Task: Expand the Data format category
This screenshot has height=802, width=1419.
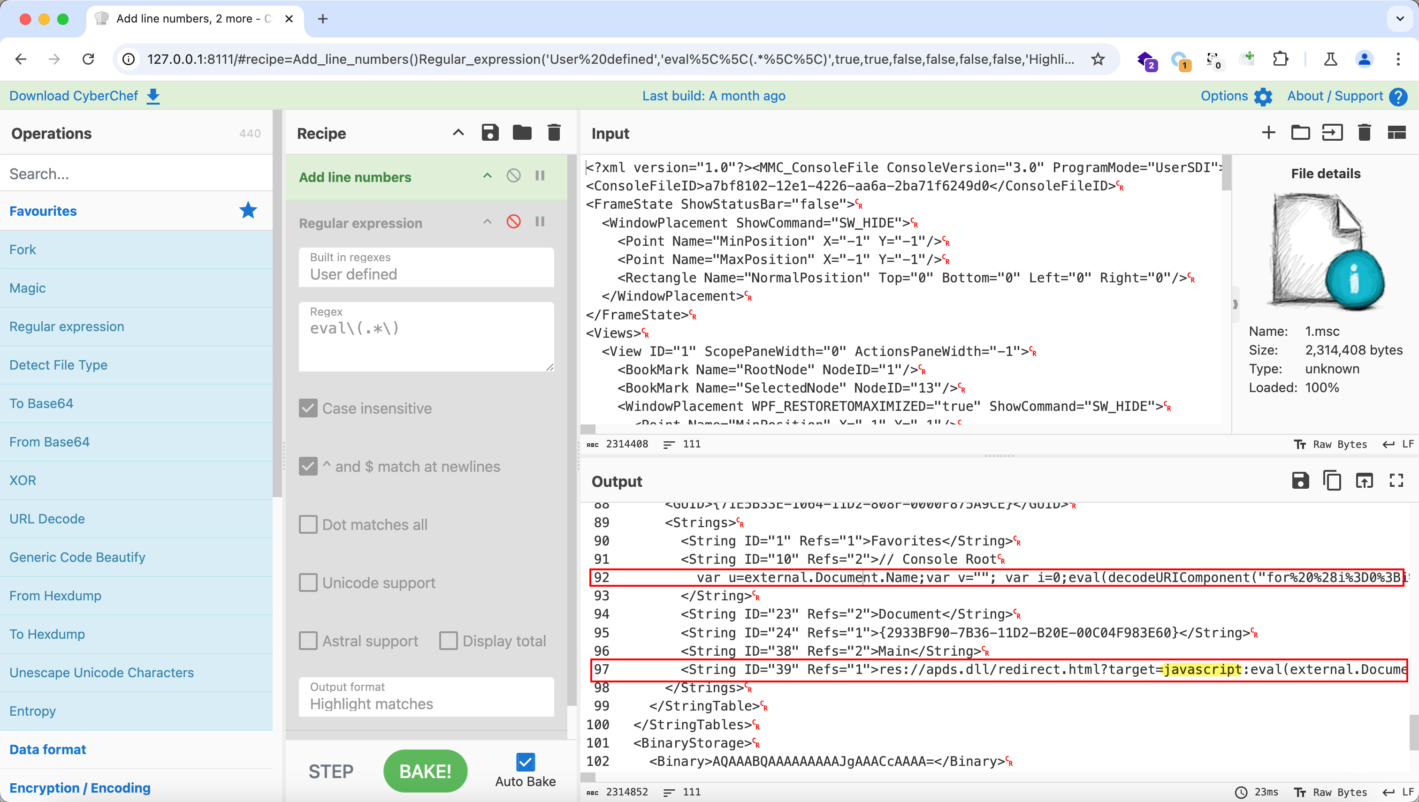Action: tap(48, 749)
